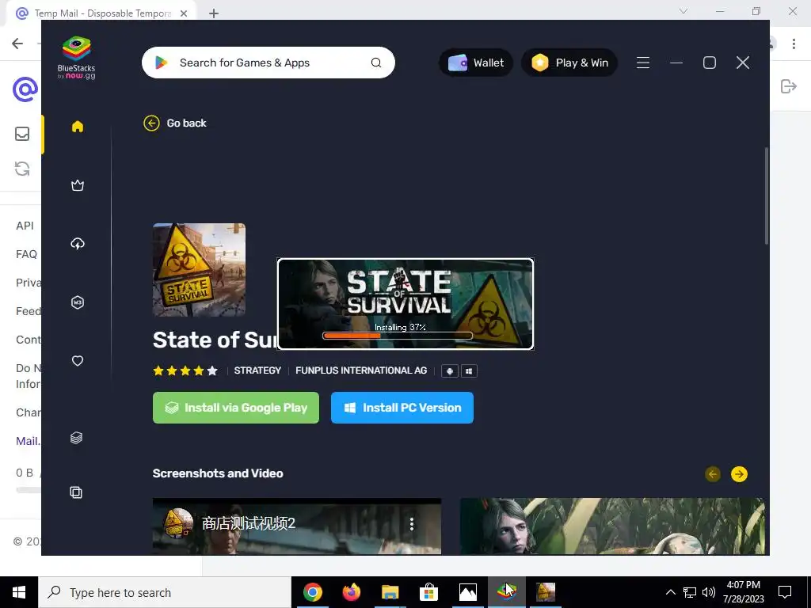Screen dimensions: 811x608
Task: Open a new Chrome tab with plus
Action: (214, 13)
